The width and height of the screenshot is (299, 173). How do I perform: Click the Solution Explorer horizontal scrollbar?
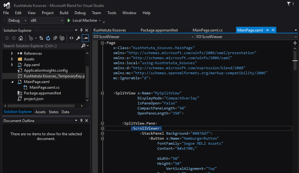(x=41, y=106)
